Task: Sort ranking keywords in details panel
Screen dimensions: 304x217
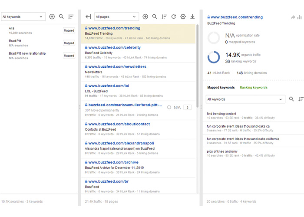Action: 301,99
